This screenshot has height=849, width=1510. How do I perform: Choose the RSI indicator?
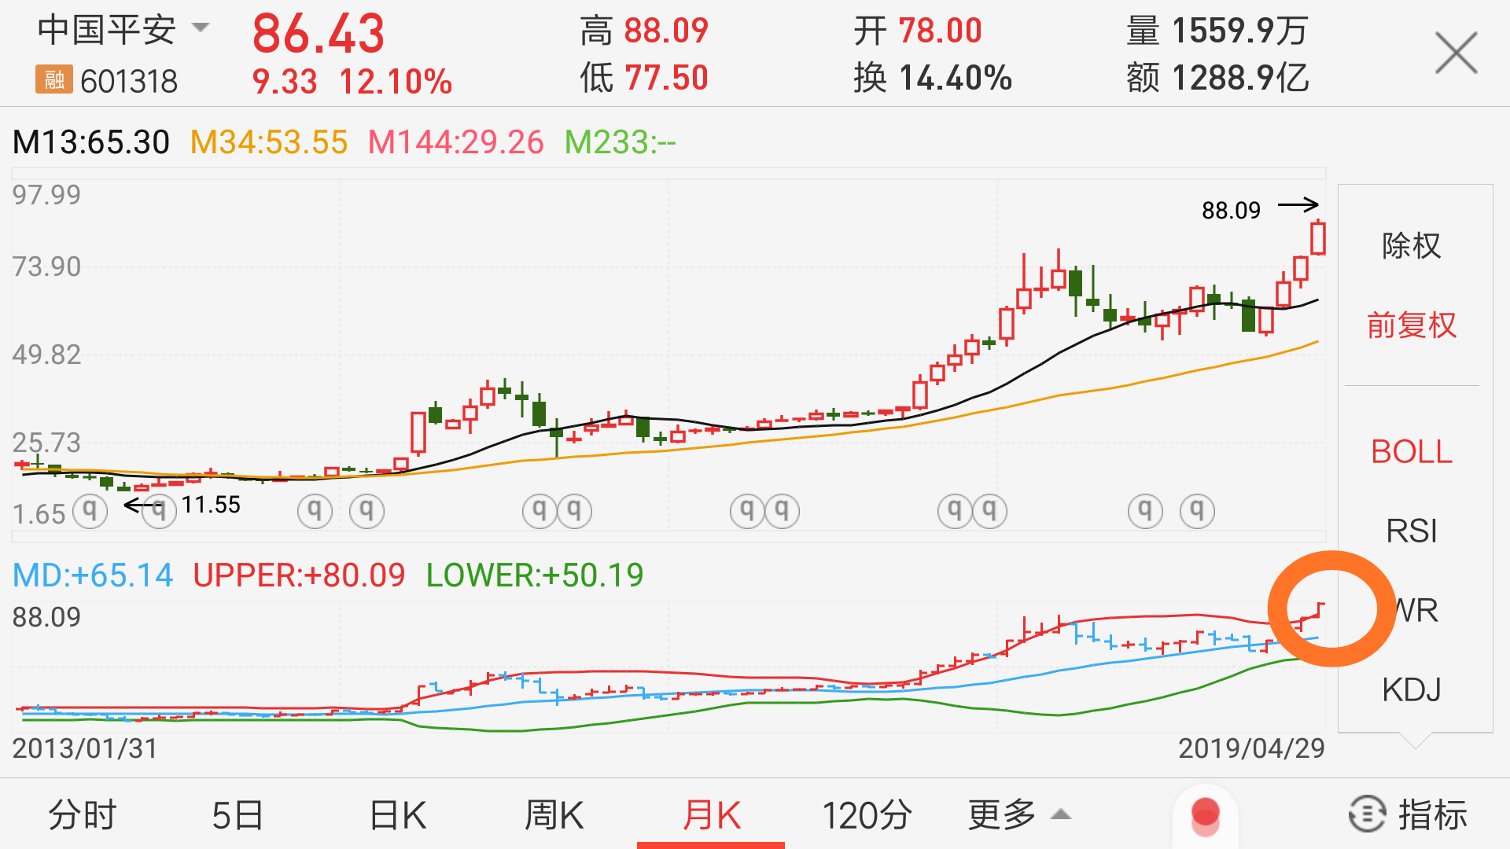coord(1412,531)
